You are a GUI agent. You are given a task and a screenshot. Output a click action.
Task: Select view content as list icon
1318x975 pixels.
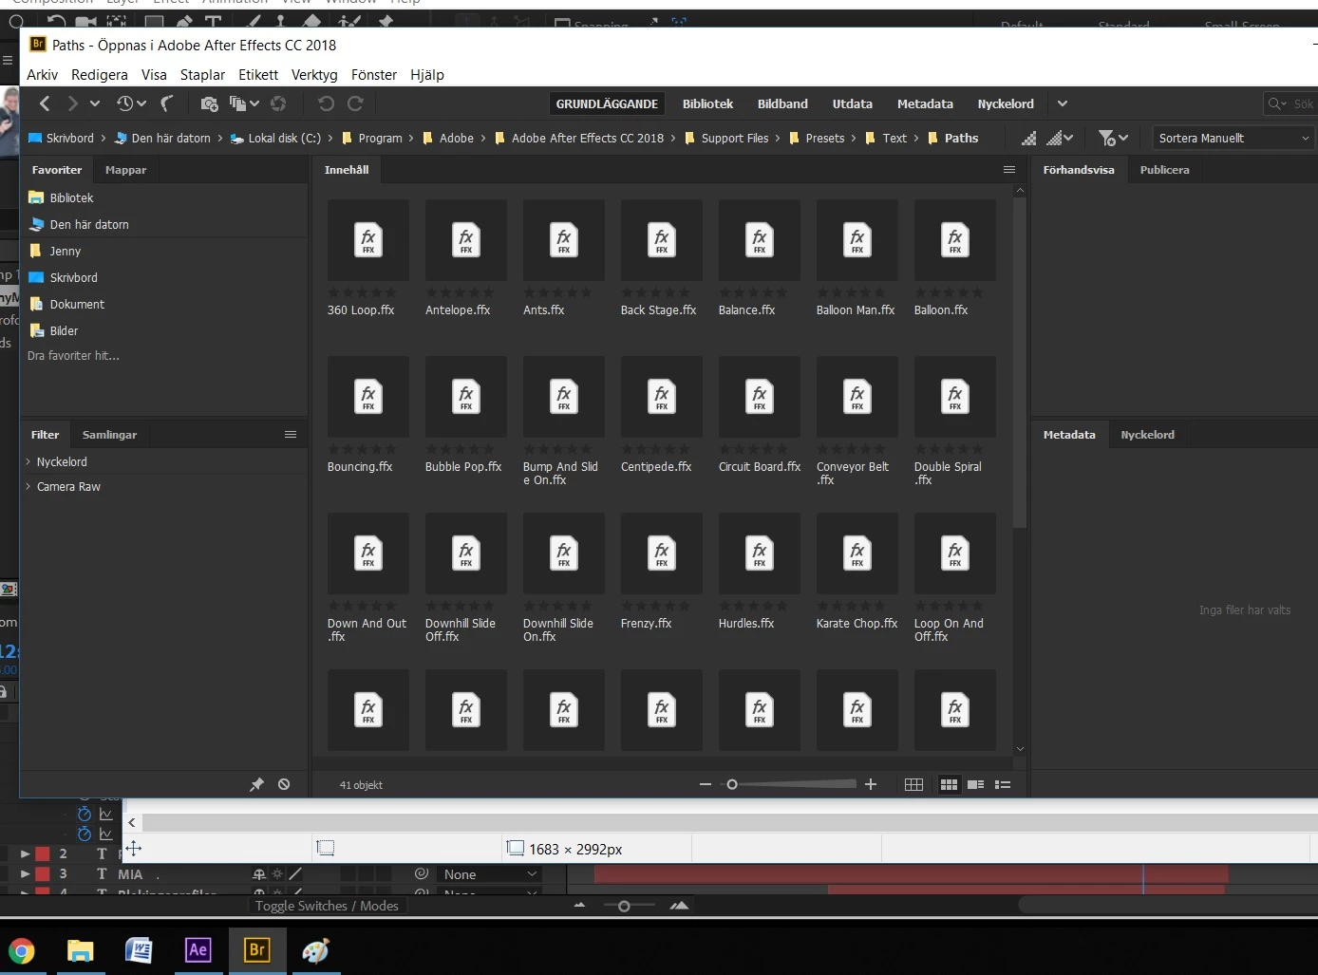coord(1003,784)
